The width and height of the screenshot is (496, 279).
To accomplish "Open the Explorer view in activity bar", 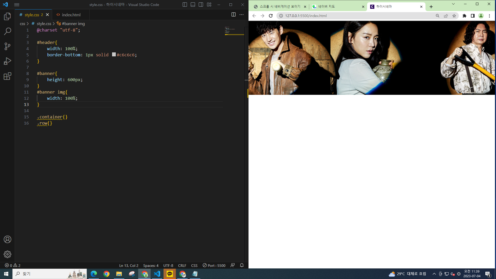I will tap(7, 17).
